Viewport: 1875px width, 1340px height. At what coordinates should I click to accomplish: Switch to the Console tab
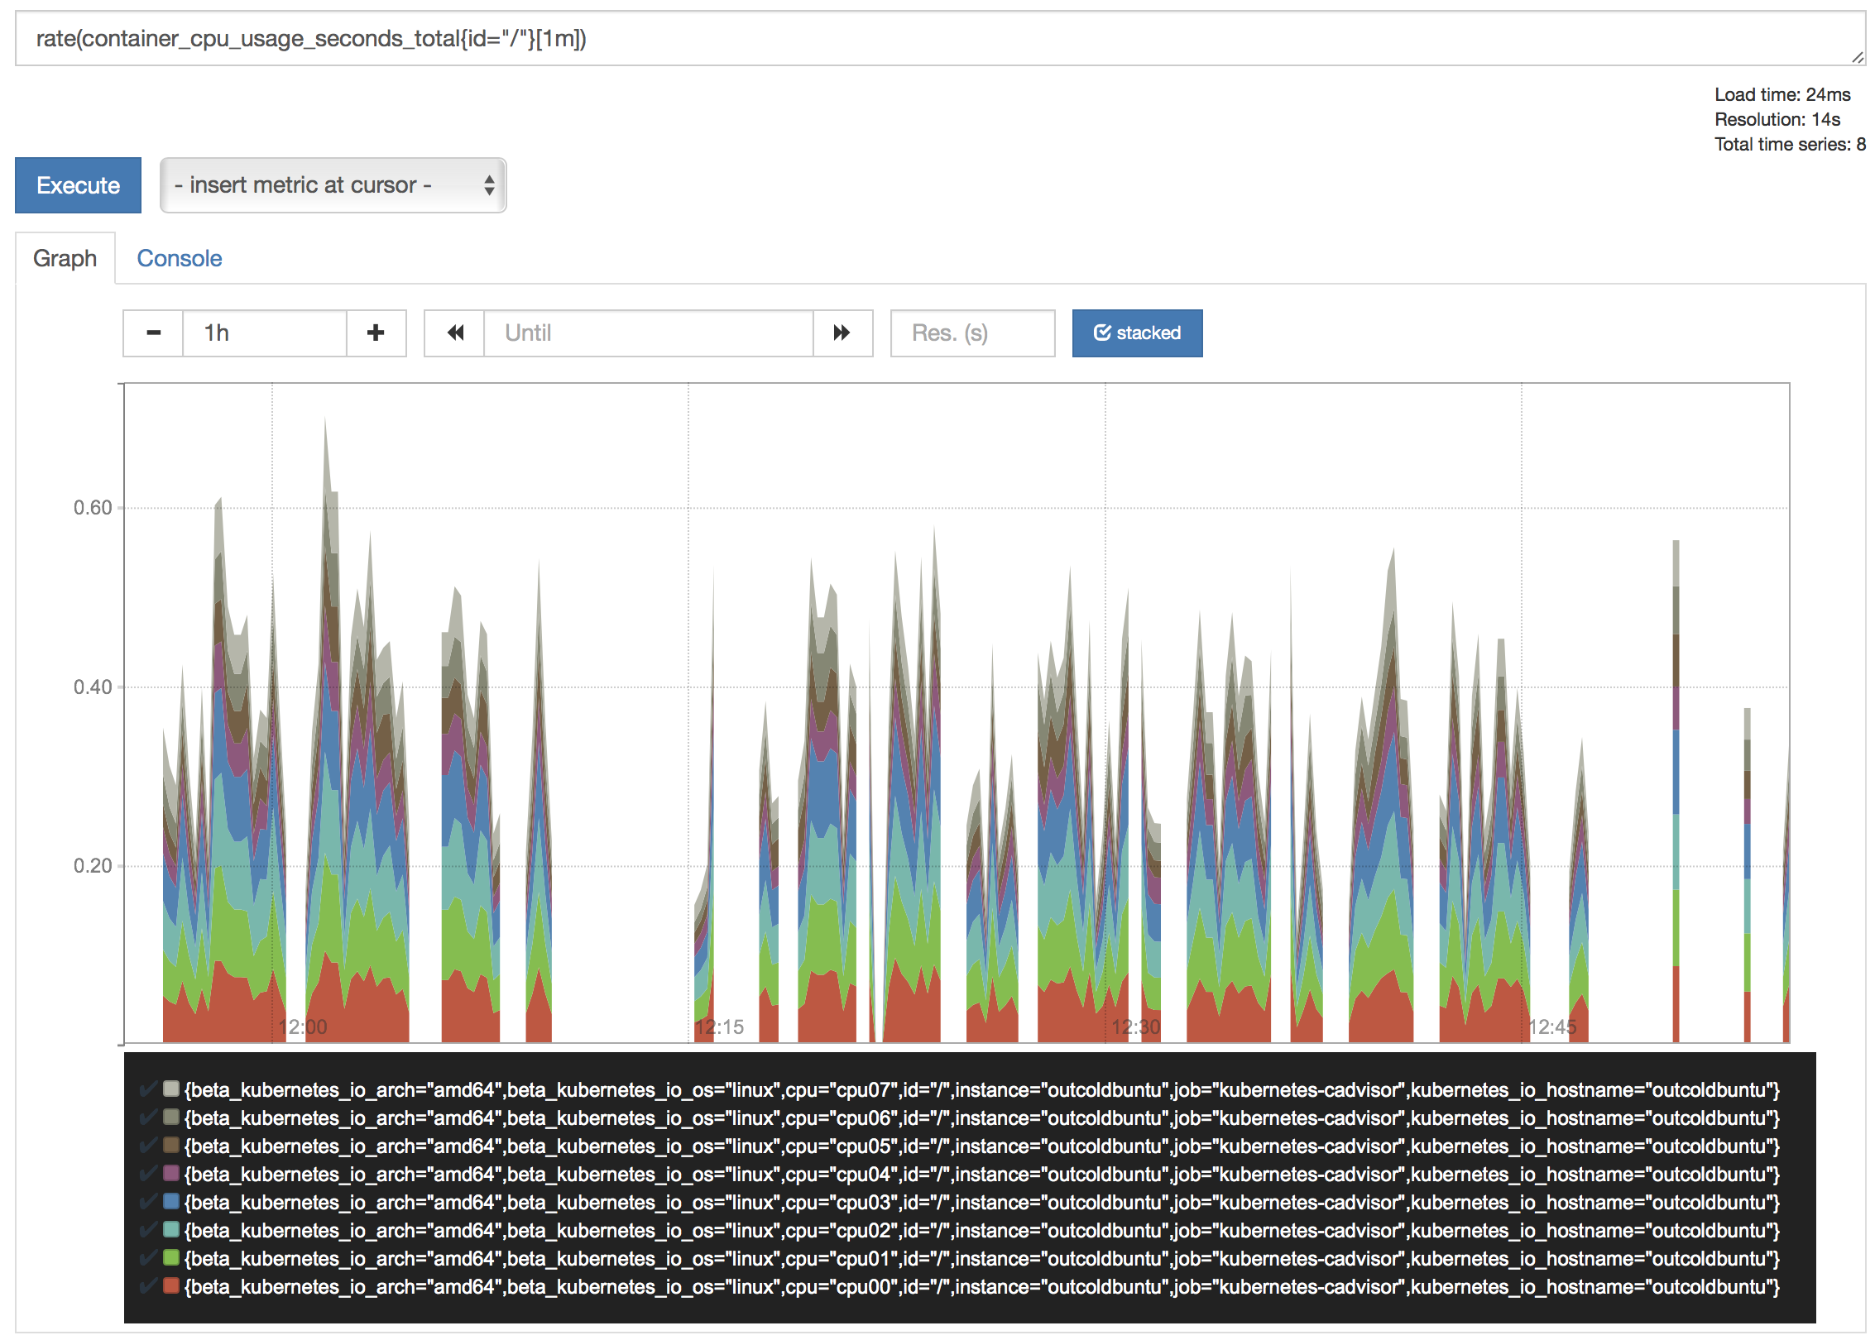(x=180, y=259)
